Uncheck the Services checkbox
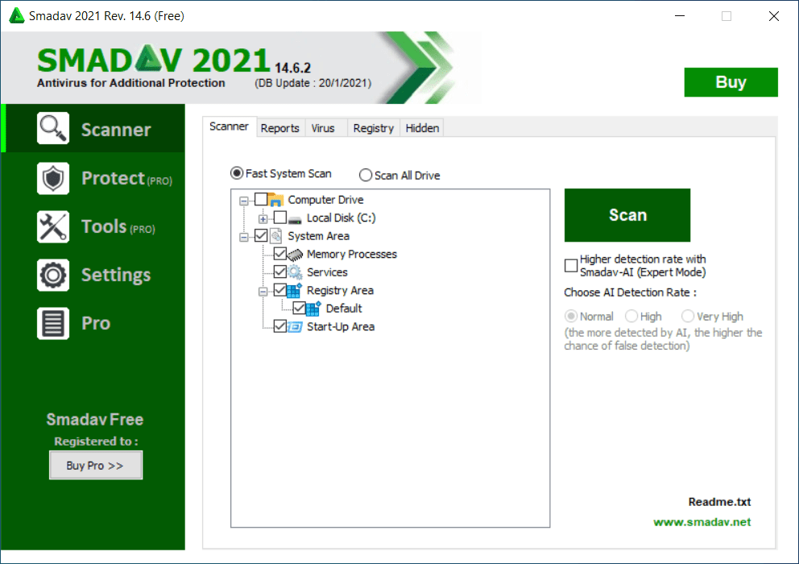This screenshot has height=564, width=799. (x=279, y=272)
